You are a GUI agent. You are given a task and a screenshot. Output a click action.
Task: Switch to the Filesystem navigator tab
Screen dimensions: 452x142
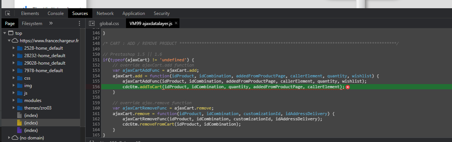[32, 23]
